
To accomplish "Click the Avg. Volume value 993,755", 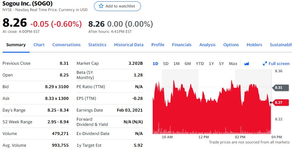I will pos(60,145).
